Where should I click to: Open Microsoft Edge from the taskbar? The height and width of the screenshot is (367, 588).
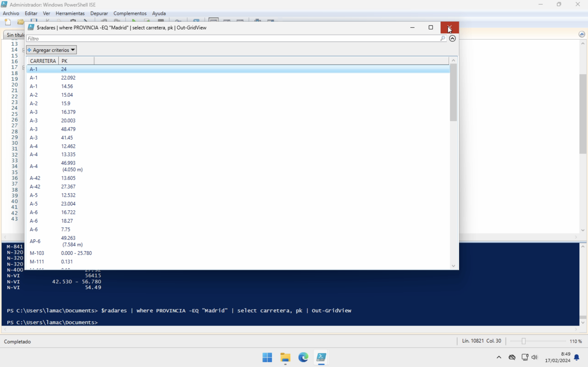click(303, 357)
